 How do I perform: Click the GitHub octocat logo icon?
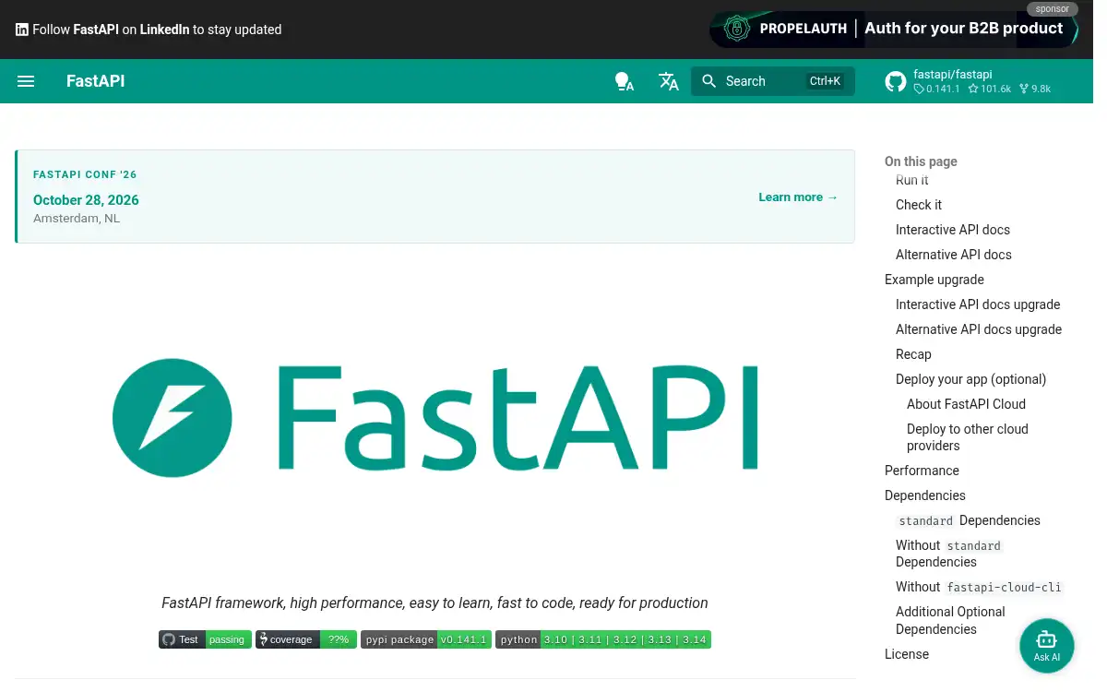[895, 81]
